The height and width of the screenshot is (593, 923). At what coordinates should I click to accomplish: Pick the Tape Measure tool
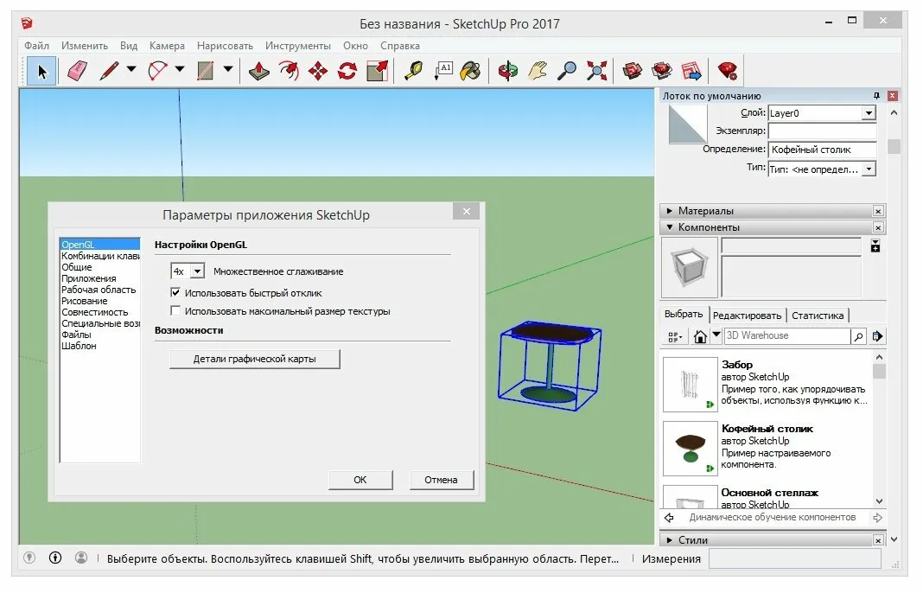point(413,70)
